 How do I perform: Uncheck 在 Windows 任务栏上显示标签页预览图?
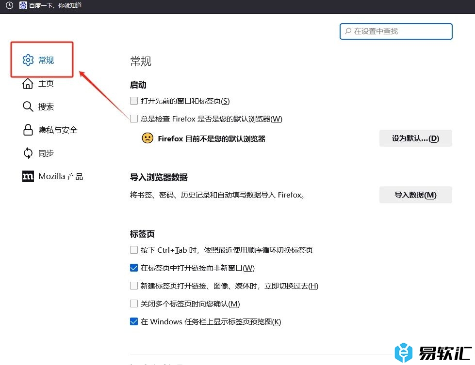tap(134, 321)
